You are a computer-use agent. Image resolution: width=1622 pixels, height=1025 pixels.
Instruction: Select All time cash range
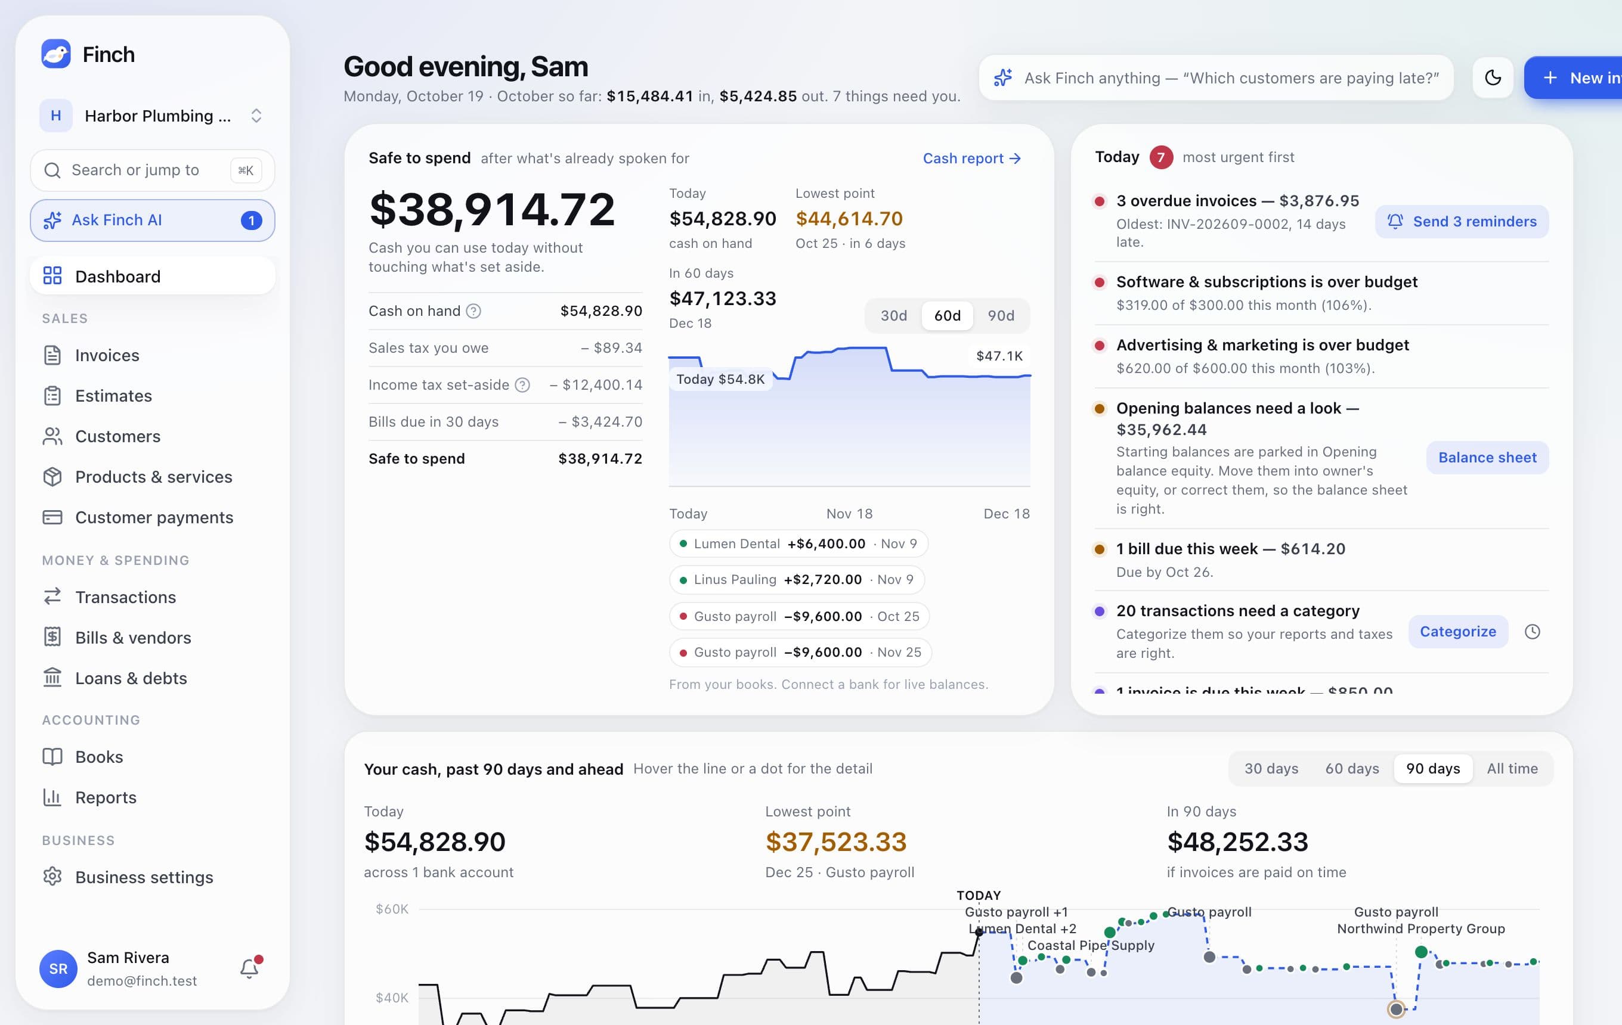coord(1512,769)
